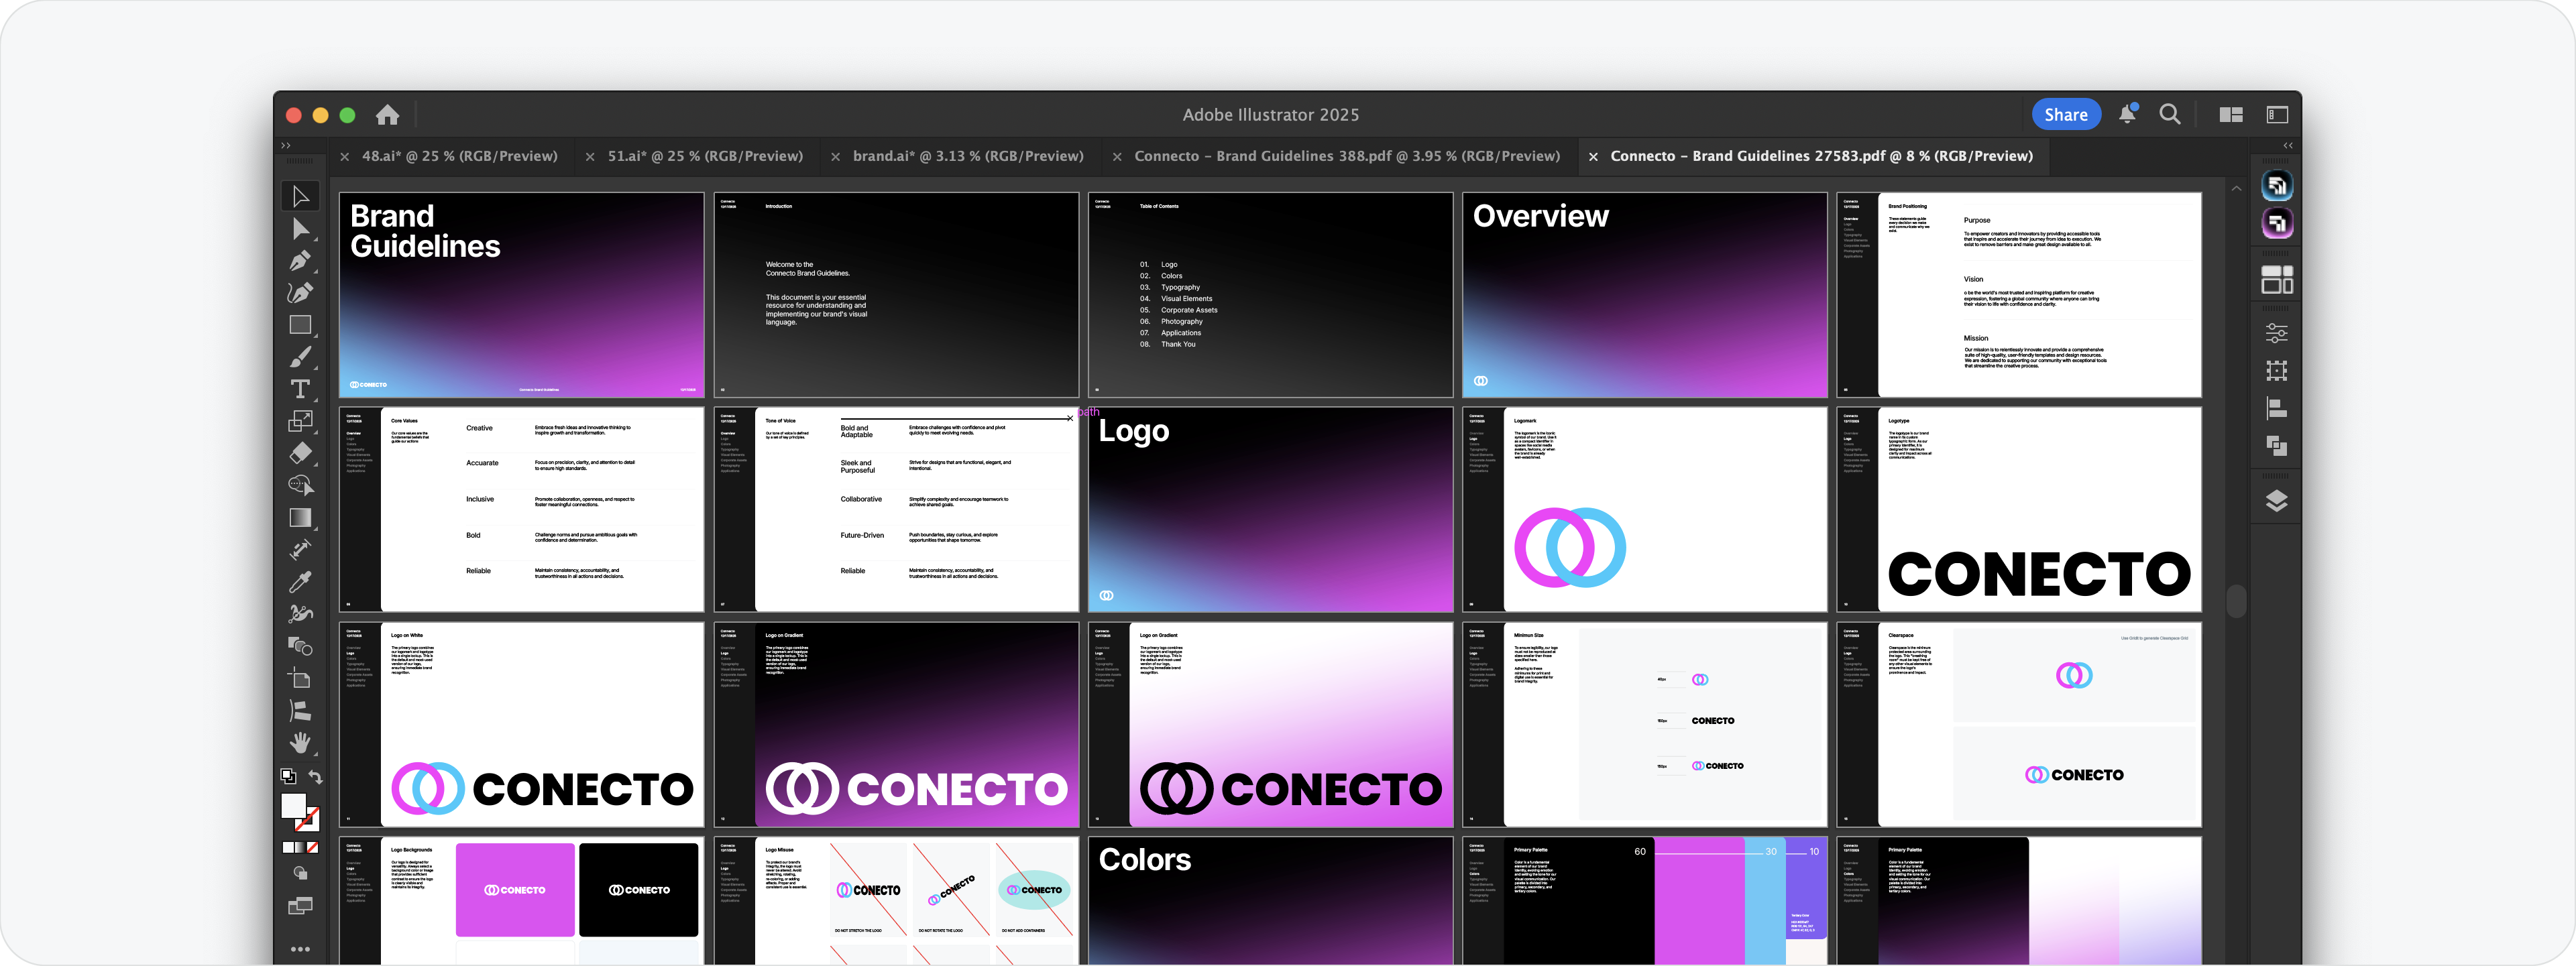The height and width of the screenshot is (966, 2576).
Task: Go to the Illustrator Home screen
Action: (x=387, y=114)
